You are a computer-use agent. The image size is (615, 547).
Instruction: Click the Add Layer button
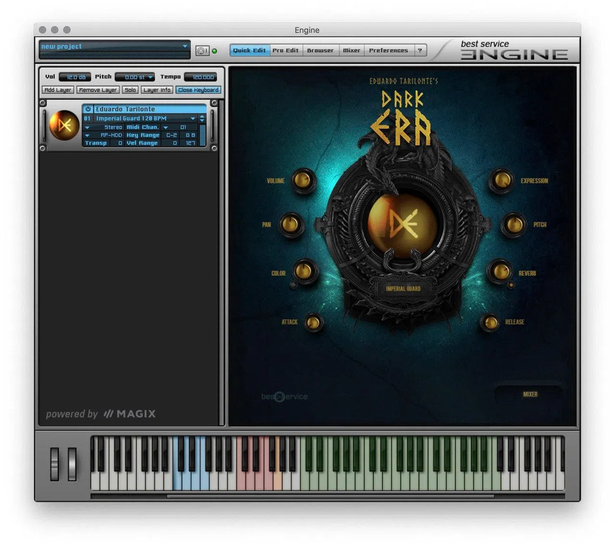[x=58, y=90]
